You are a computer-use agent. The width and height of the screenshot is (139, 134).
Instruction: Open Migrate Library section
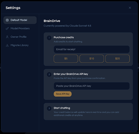click(20, 45)
